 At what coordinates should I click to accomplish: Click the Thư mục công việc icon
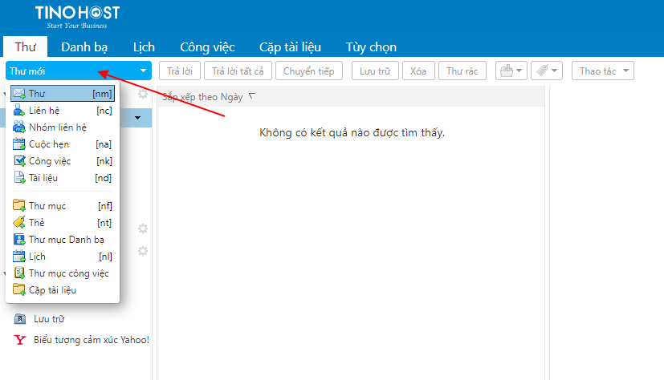point(19,273)
